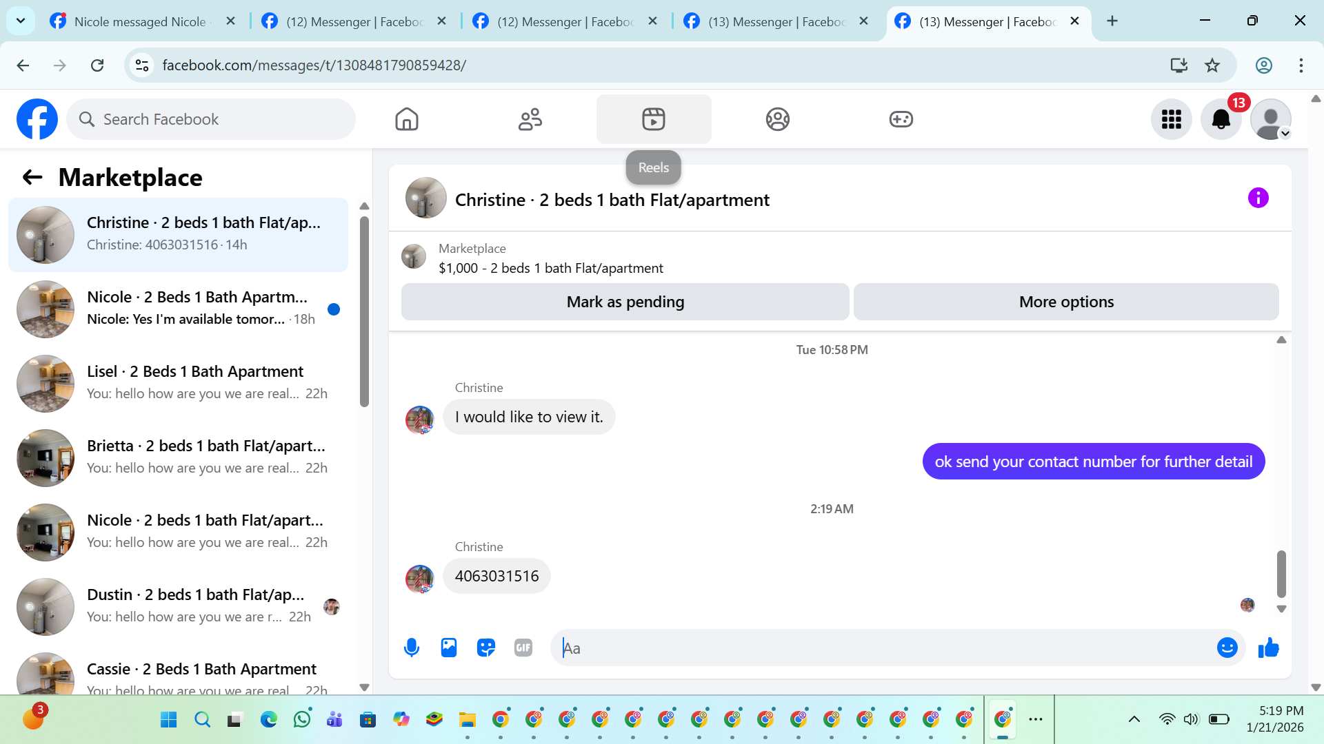Screen dimensions: 1324x744
Task: Go back from Marketplace list
Action: click(x=32, y=178)
